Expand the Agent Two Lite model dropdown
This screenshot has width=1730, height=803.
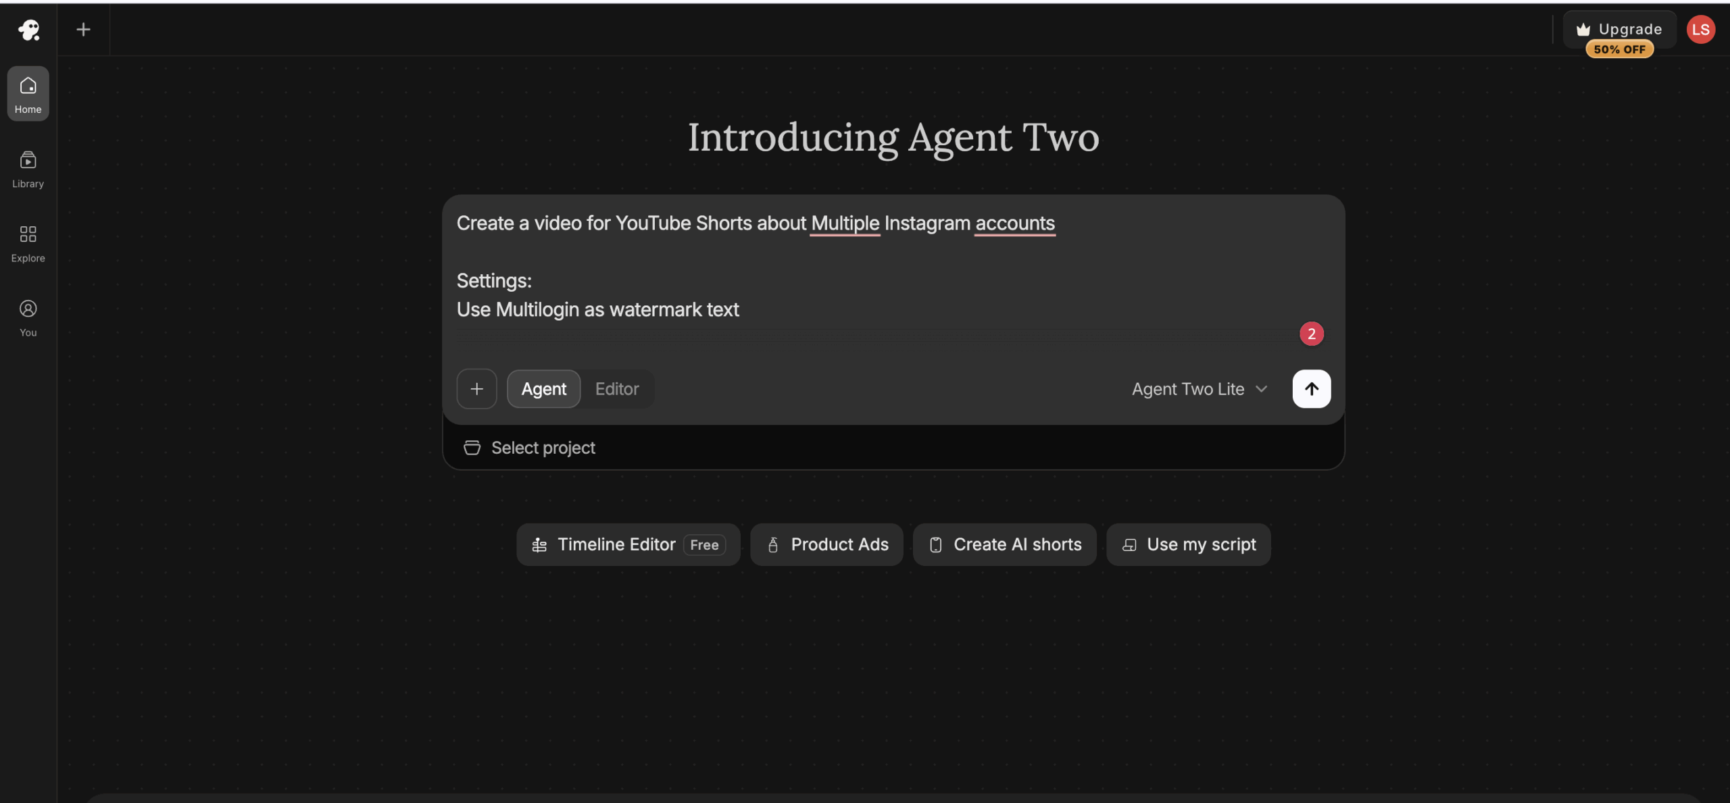pos(1199,389)
